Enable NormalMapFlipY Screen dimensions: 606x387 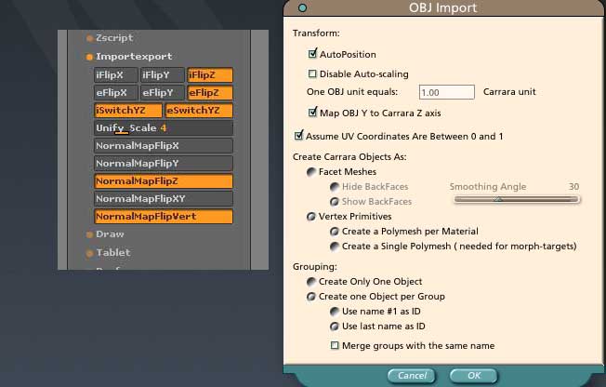[164, 164]
